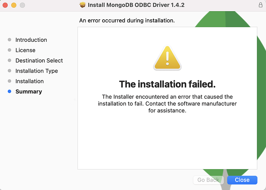Screen dimensions: 266x190
Task: Select the Installation step in sidebar
Action: (x=29, y=81)
